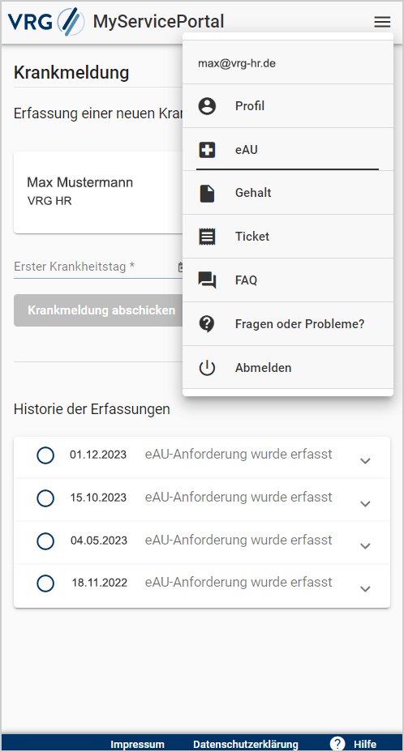The width and height of the screenshot is (404, 752).
Task: Click the Profil person icon
Action: tap(207, 106)
